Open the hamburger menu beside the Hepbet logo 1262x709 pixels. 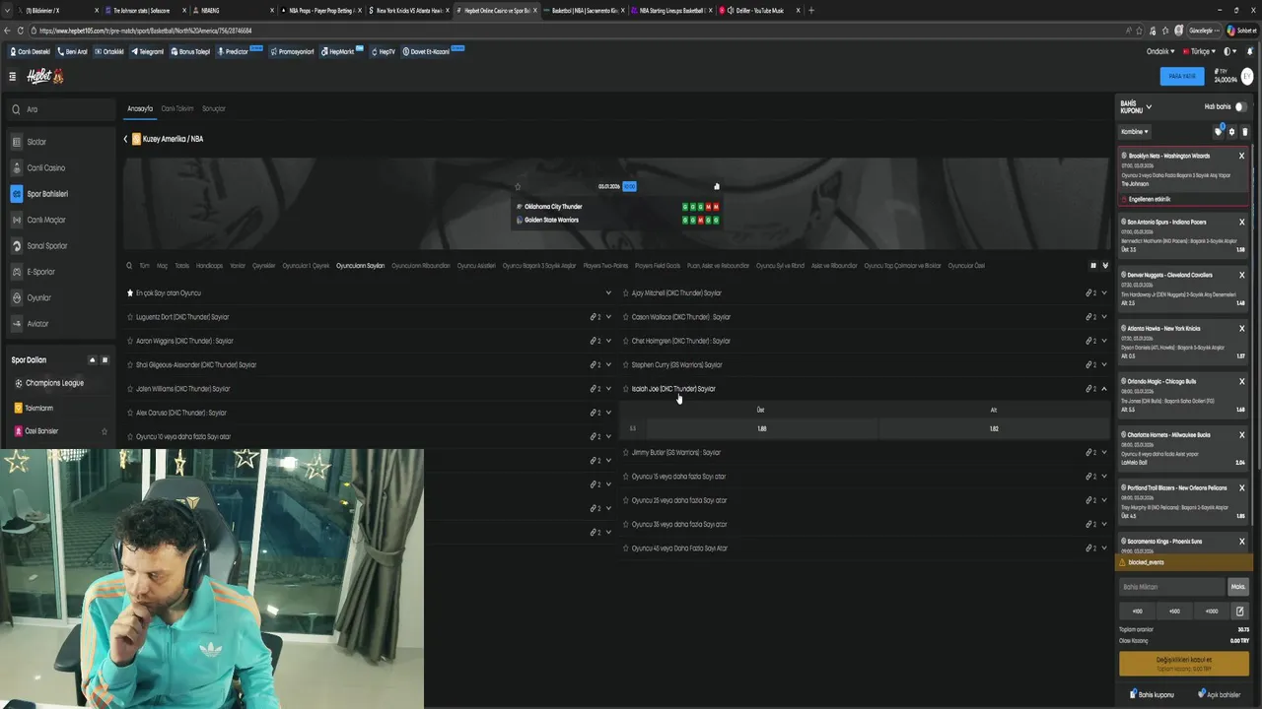[x=12, y=76]
